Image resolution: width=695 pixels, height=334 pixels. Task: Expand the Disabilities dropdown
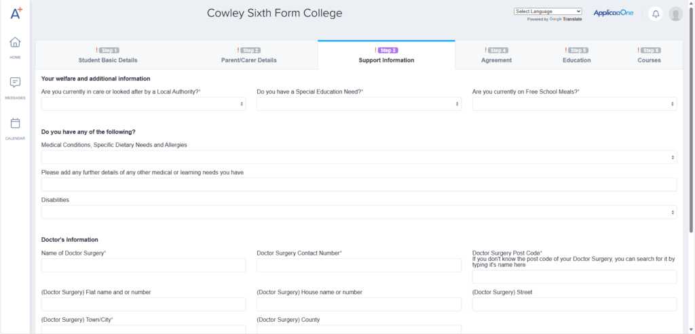click(358, 212)
